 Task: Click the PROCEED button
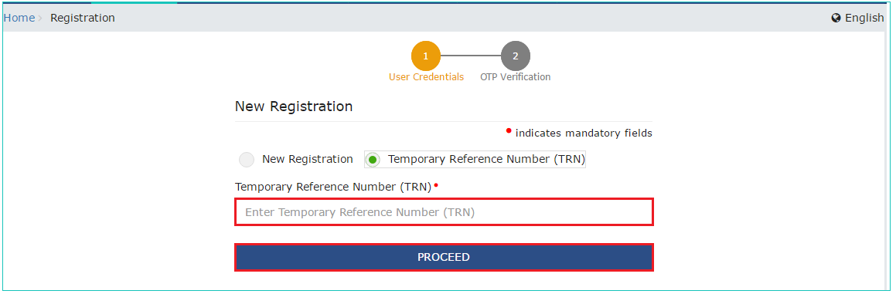pos(444,258)
